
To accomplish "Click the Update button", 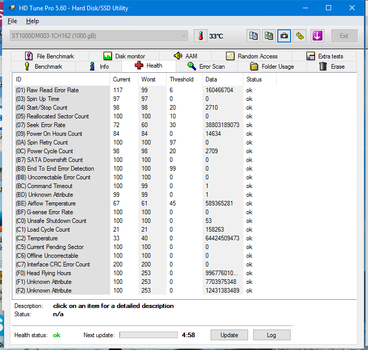I will click(x=229, y=335).
